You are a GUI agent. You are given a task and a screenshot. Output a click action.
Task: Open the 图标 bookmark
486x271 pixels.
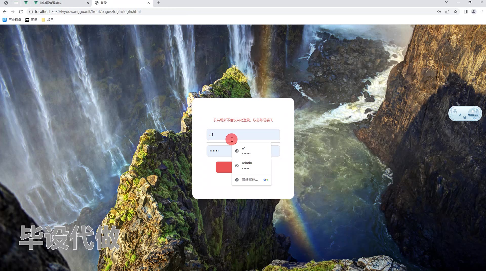(x=31, y=20)
